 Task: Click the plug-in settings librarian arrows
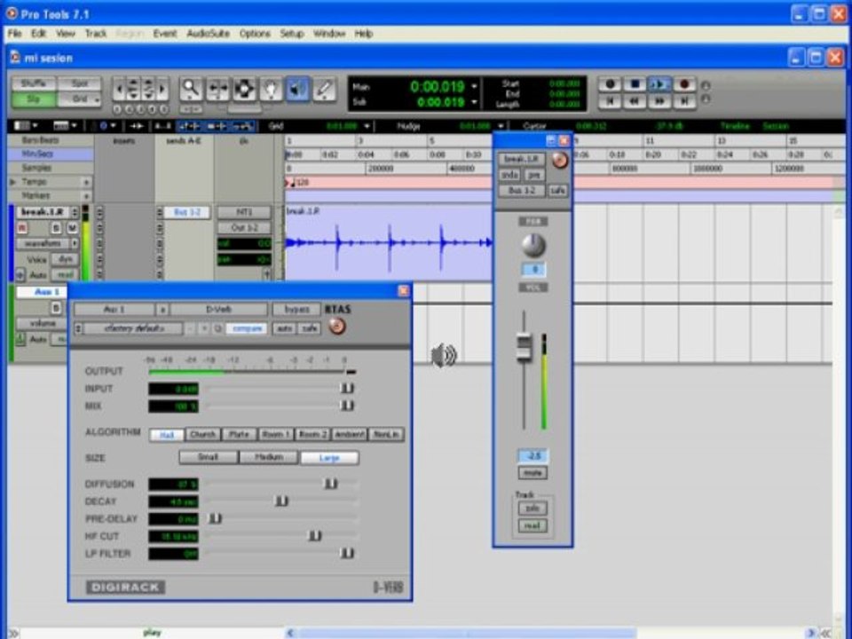coord(79,328)
